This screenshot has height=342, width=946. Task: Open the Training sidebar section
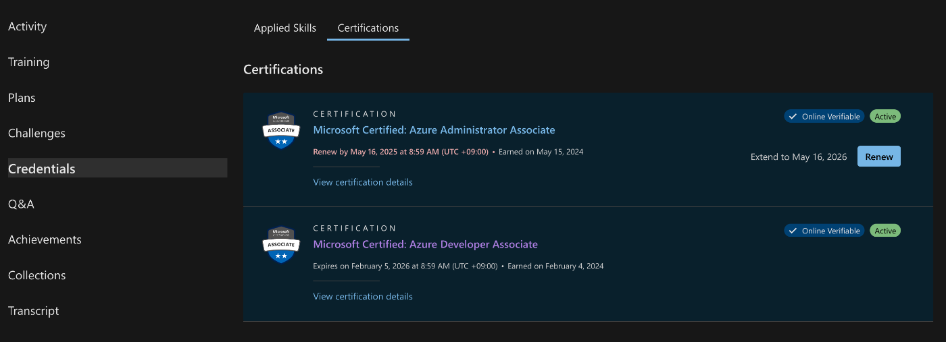pos(29,62)
